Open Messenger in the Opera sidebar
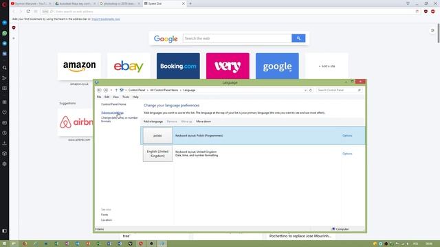Screen dimensions: 440x247 pos(5,23)
